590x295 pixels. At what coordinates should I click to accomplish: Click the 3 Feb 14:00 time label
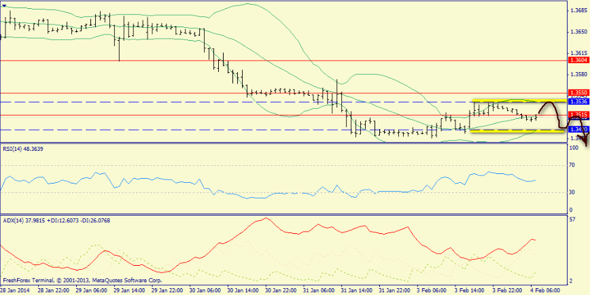470,291
